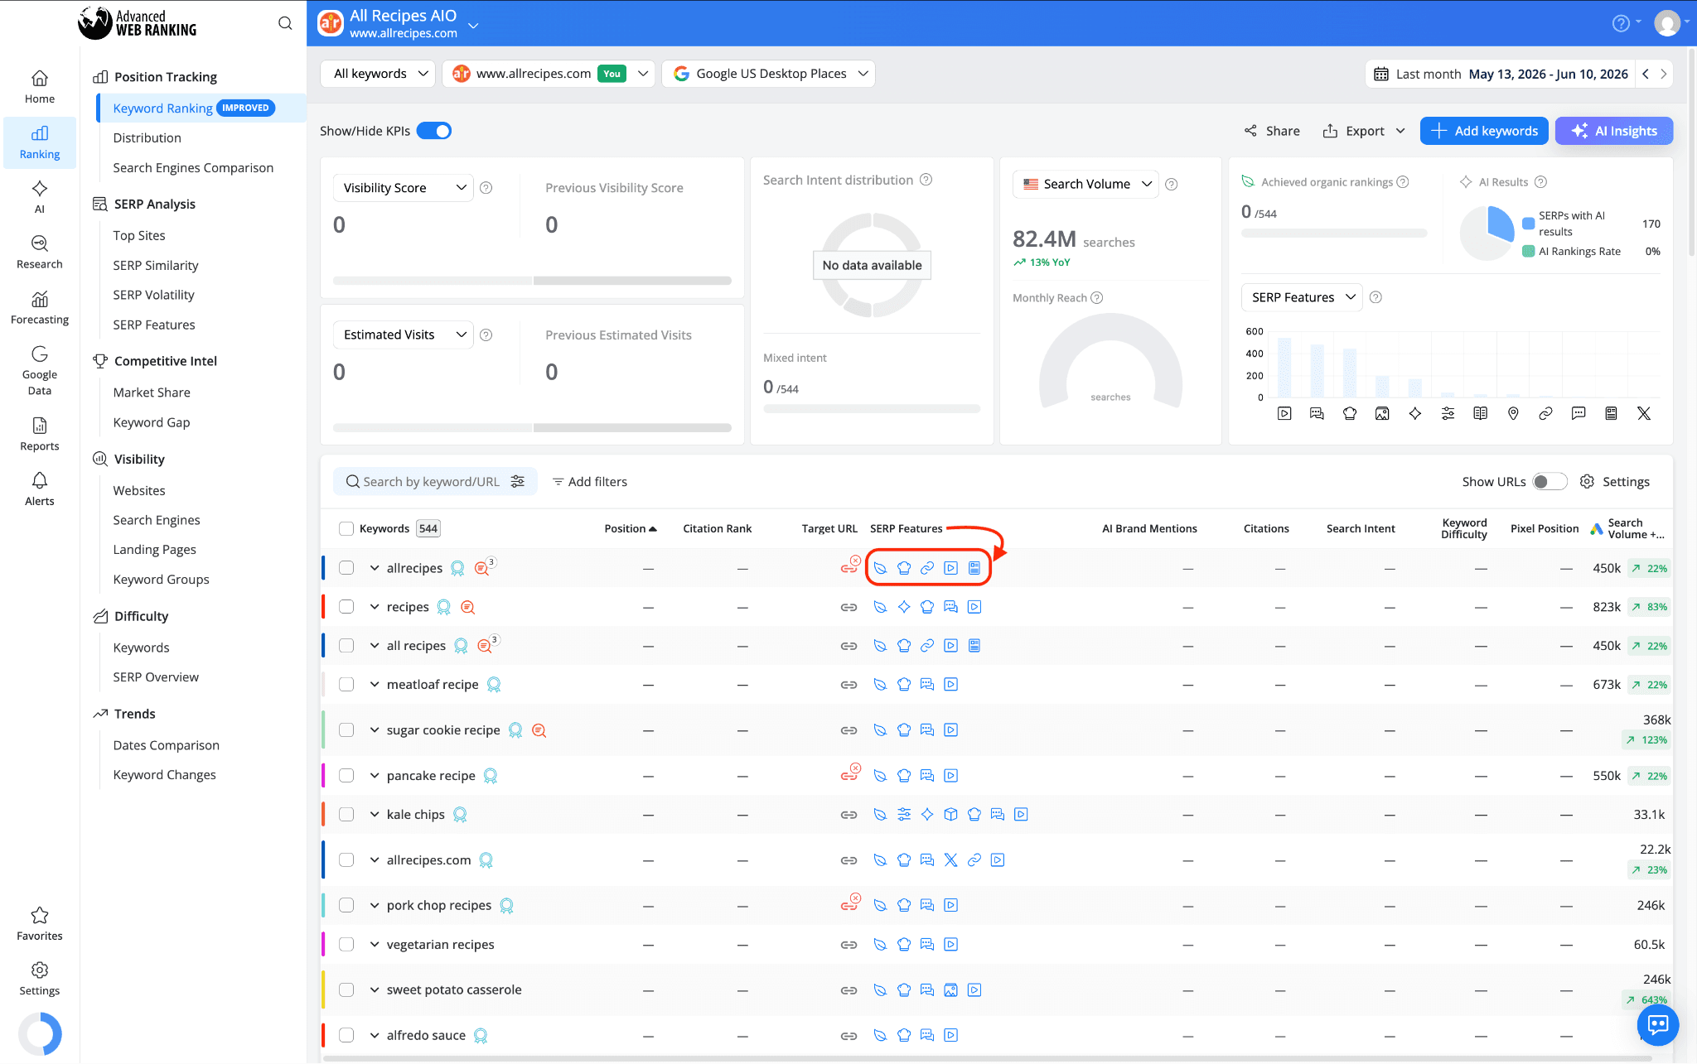Click the X feature icon in the allrecipes.com row
Screen dimensions: 1697x1064
950,860
